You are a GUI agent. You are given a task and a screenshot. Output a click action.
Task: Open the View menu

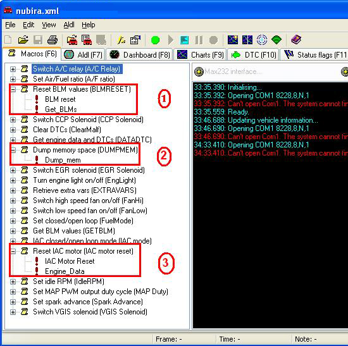point(49,25)
